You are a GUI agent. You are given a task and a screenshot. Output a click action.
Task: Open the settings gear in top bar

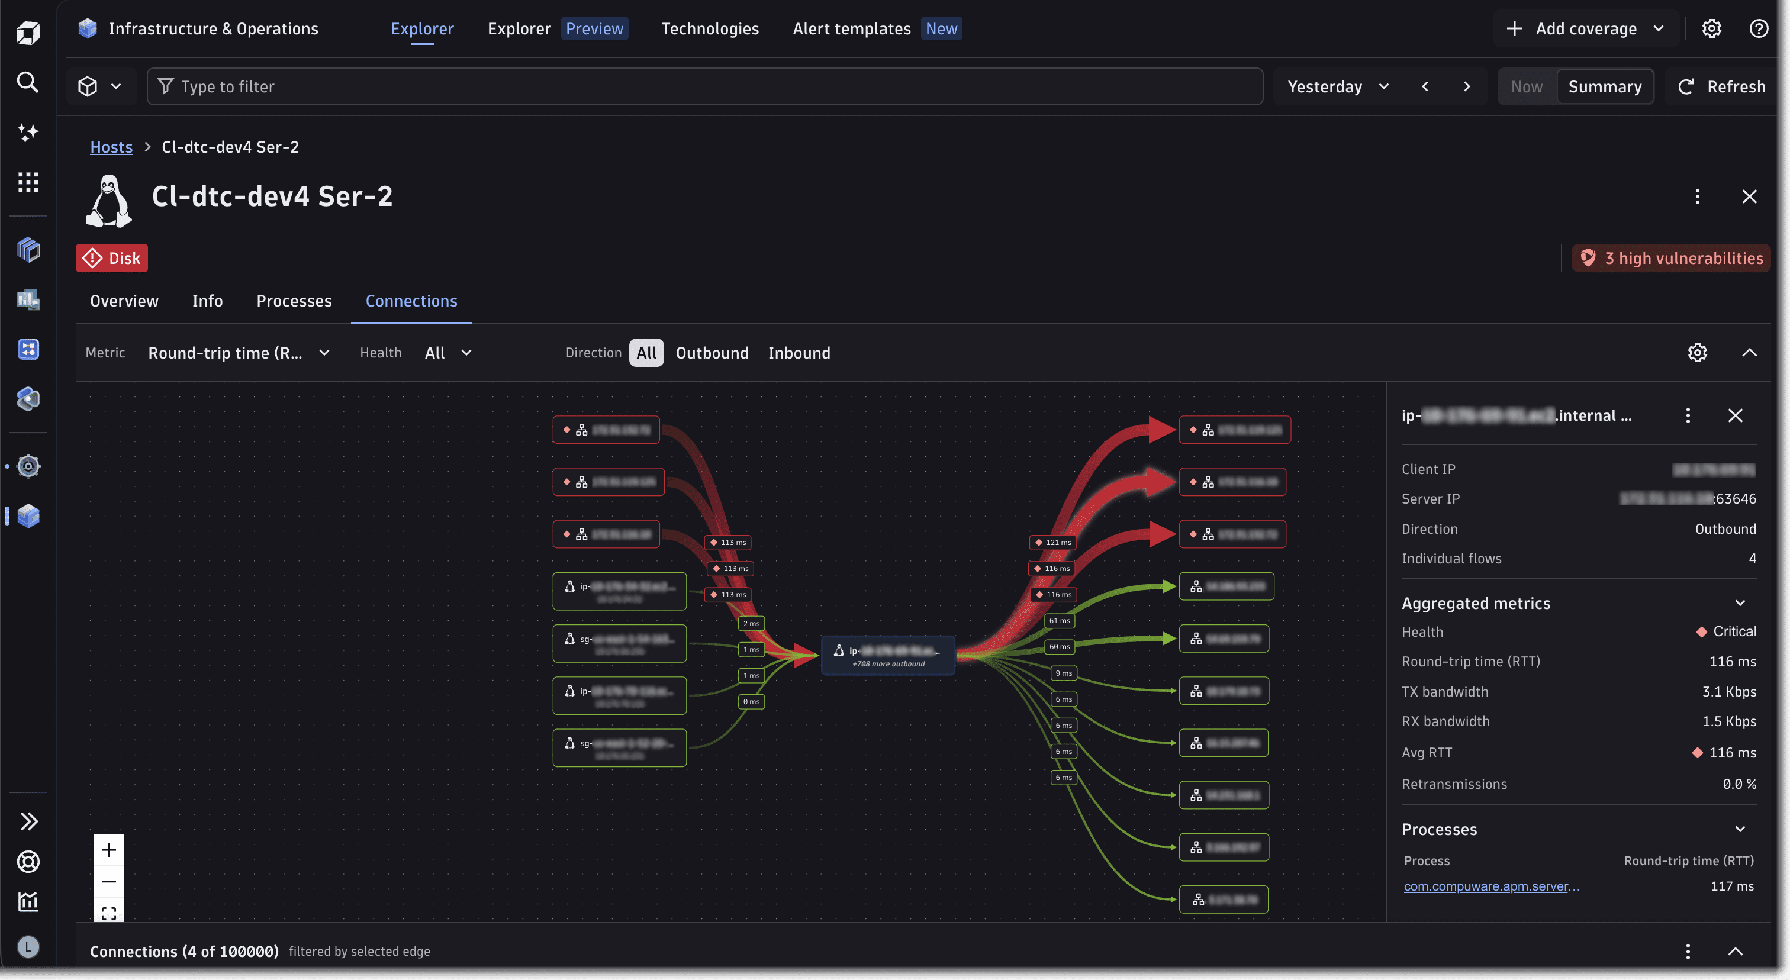coord(1711,28)
